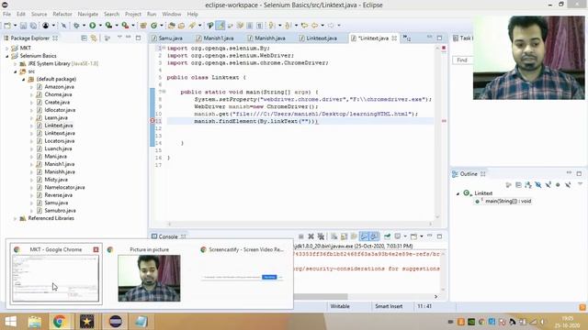Open Package Explorer view menu triangle
This screenshot has width=588, height=330.
pyautogui.click(x=119, y=37)
